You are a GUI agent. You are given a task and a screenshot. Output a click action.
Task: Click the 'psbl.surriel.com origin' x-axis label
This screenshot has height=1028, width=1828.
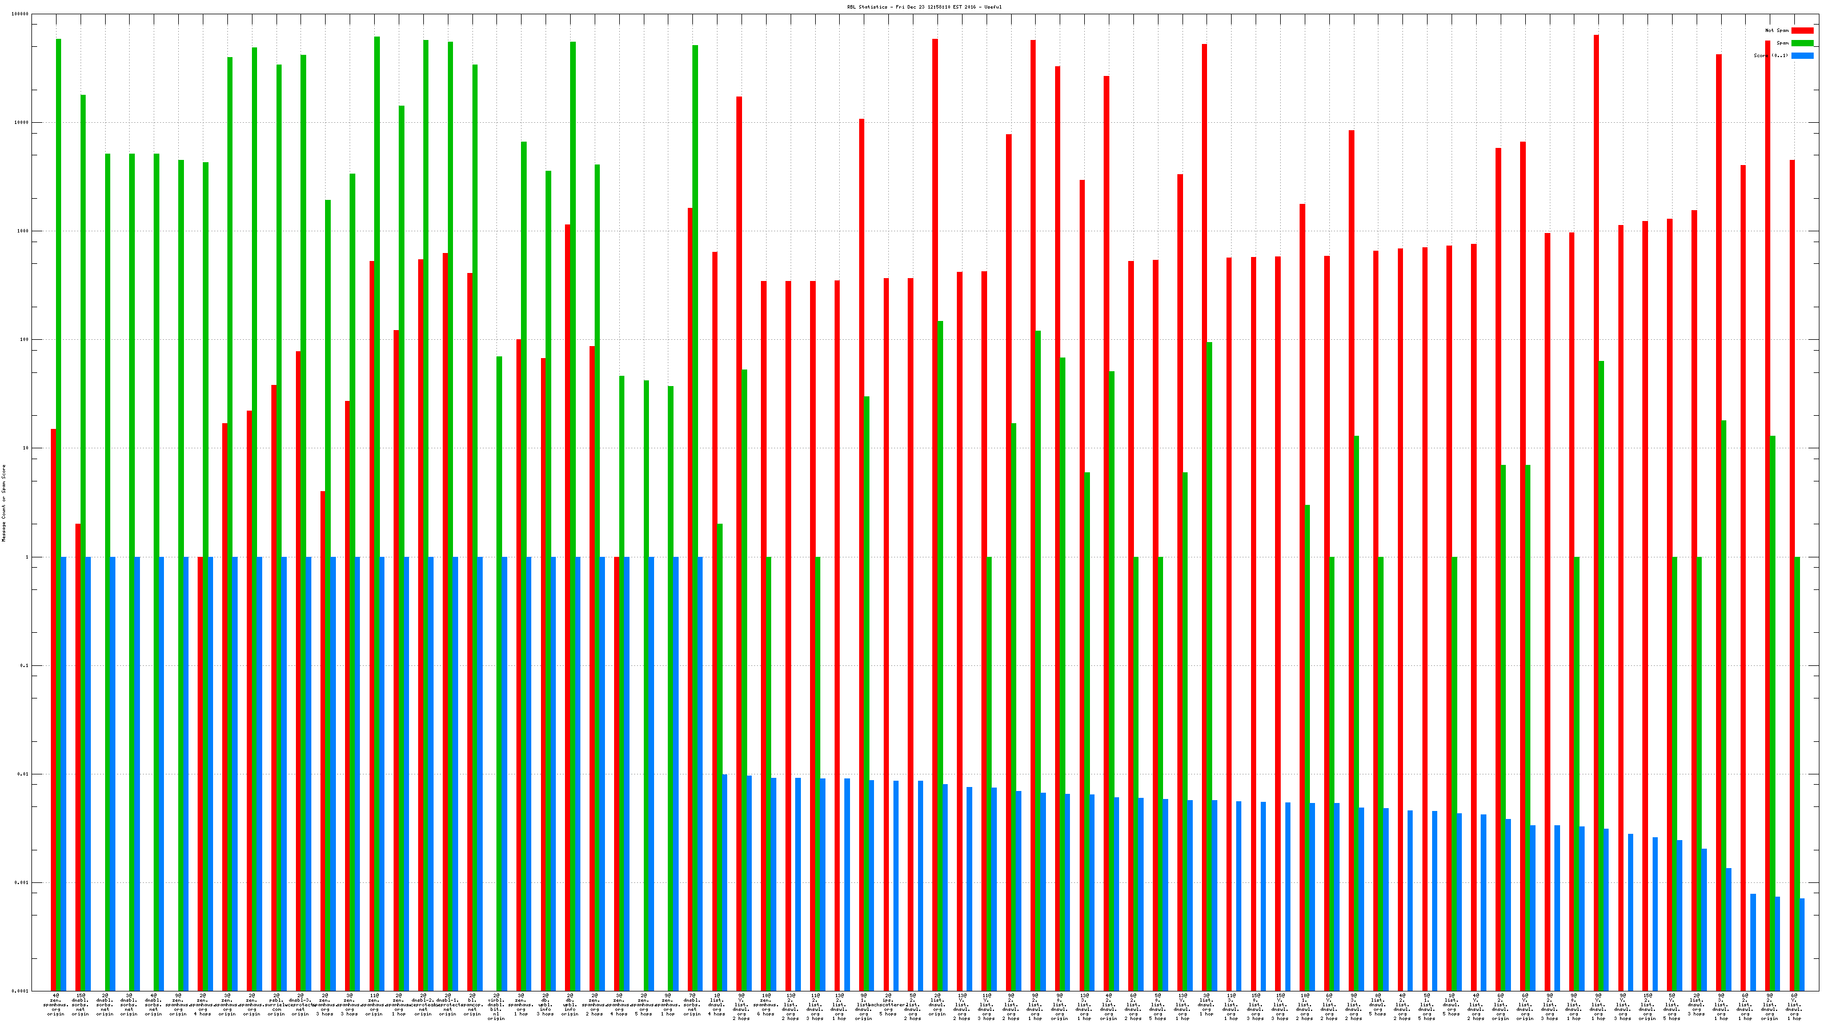(x=276, y=1005)
